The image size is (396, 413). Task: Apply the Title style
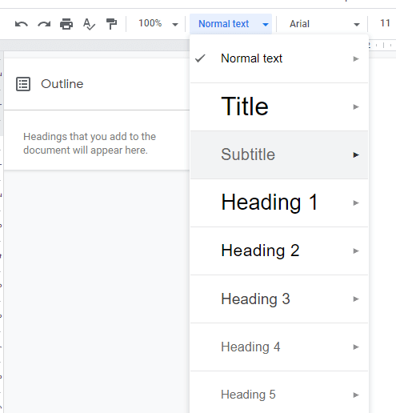pyautogui.click(x=279, y=106)
